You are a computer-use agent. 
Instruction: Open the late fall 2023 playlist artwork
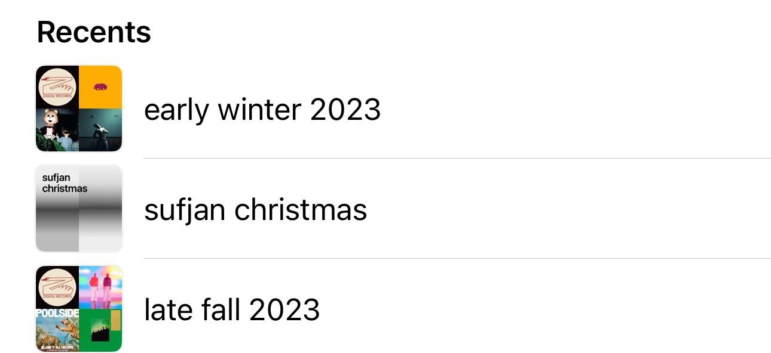click(79, 309)
